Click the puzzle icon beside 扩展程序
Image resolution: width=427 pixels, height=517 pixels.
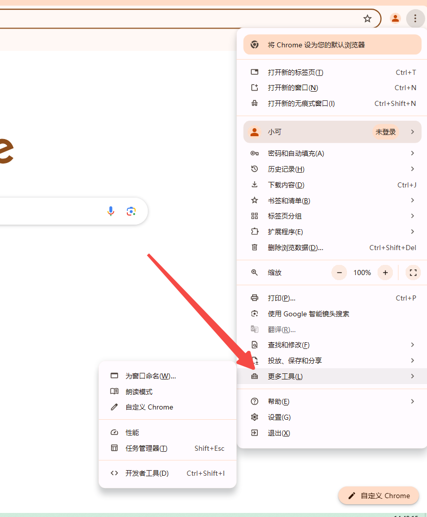(x=255, y=231)
